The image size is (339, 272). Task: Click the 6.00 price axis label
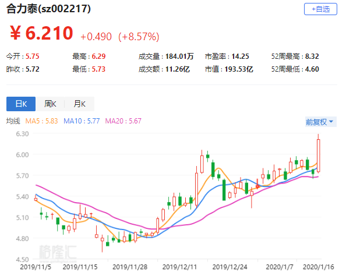tap(22, 155)
